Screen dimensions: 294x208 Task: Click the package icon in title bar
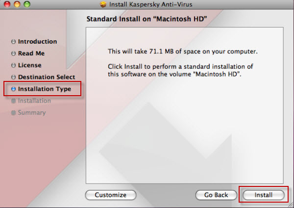click(x=103, y=4)
